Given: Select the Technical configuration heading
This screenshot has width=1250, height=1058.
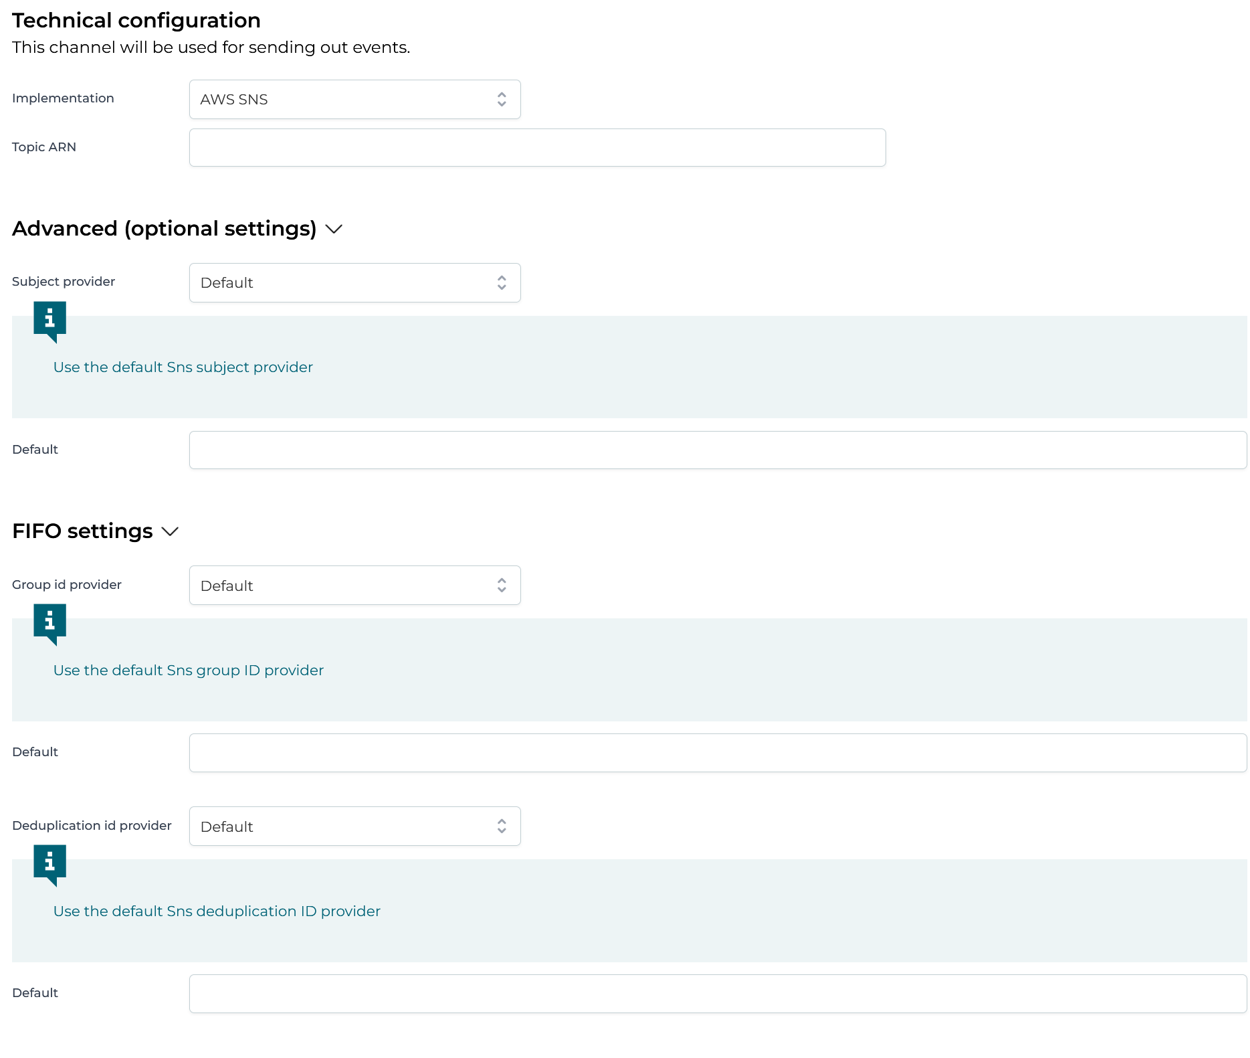Looking at the screenshot, I should pyautogui.click(x=136, y=20).
